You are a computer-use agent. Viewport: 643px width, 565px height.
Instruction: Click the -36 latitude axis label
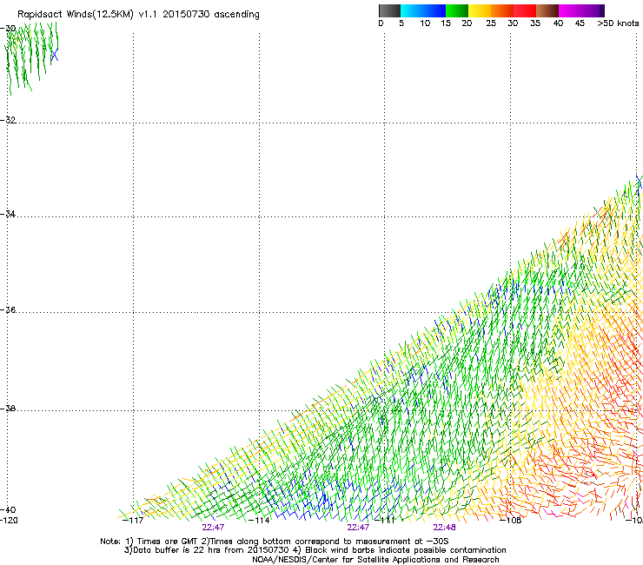click(x=8, y=309)
